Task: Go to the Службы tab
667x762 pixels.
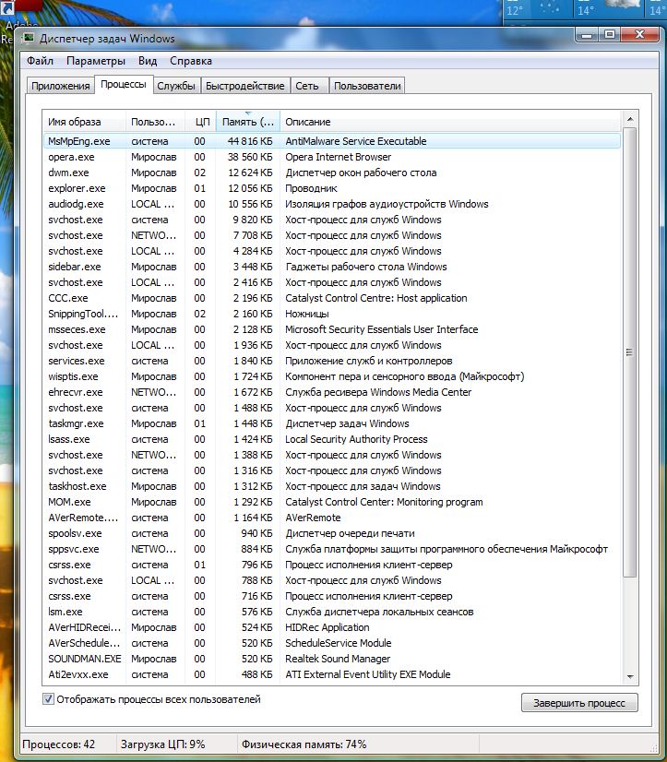Action: [x=175, y=86]
